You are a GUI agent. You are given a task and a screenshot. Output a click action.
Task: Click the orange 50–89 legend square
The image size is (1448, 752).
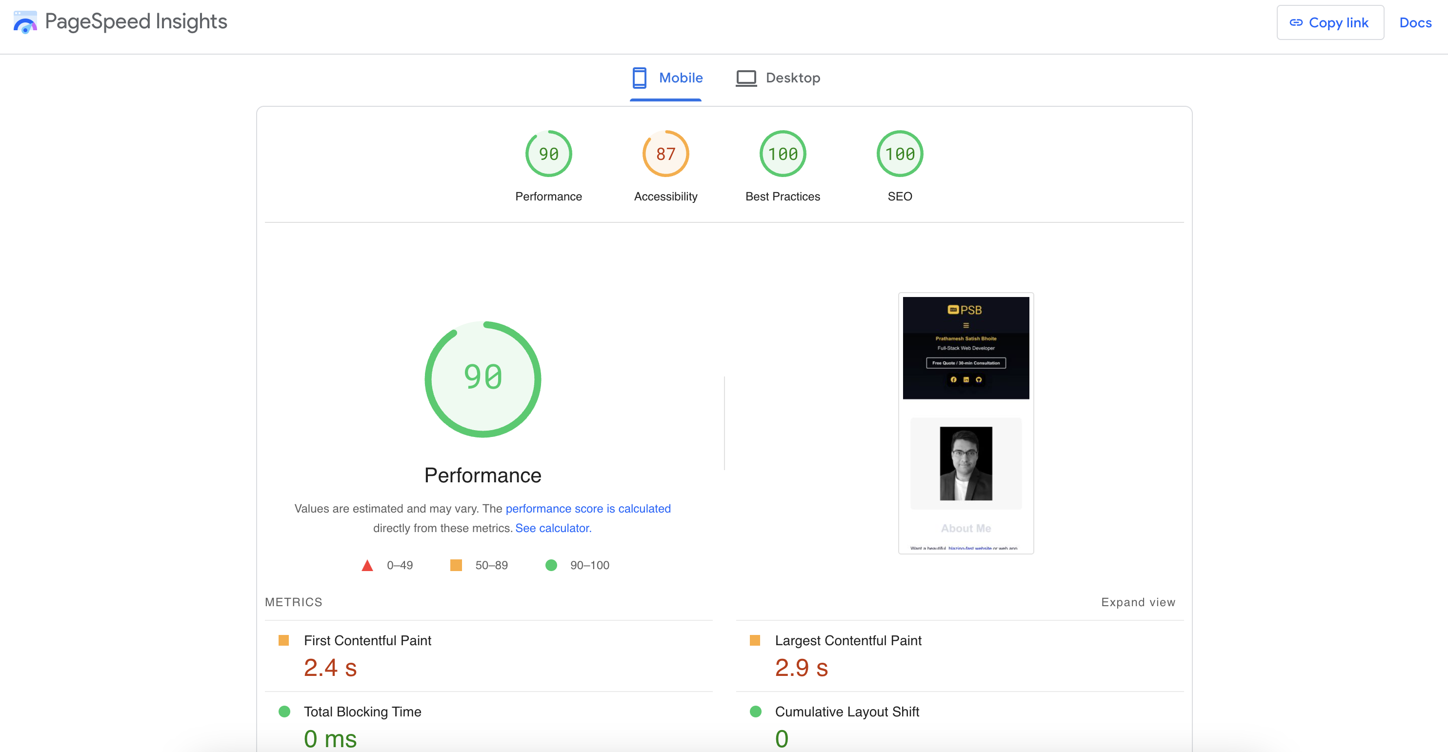click(x=456, y=565)
